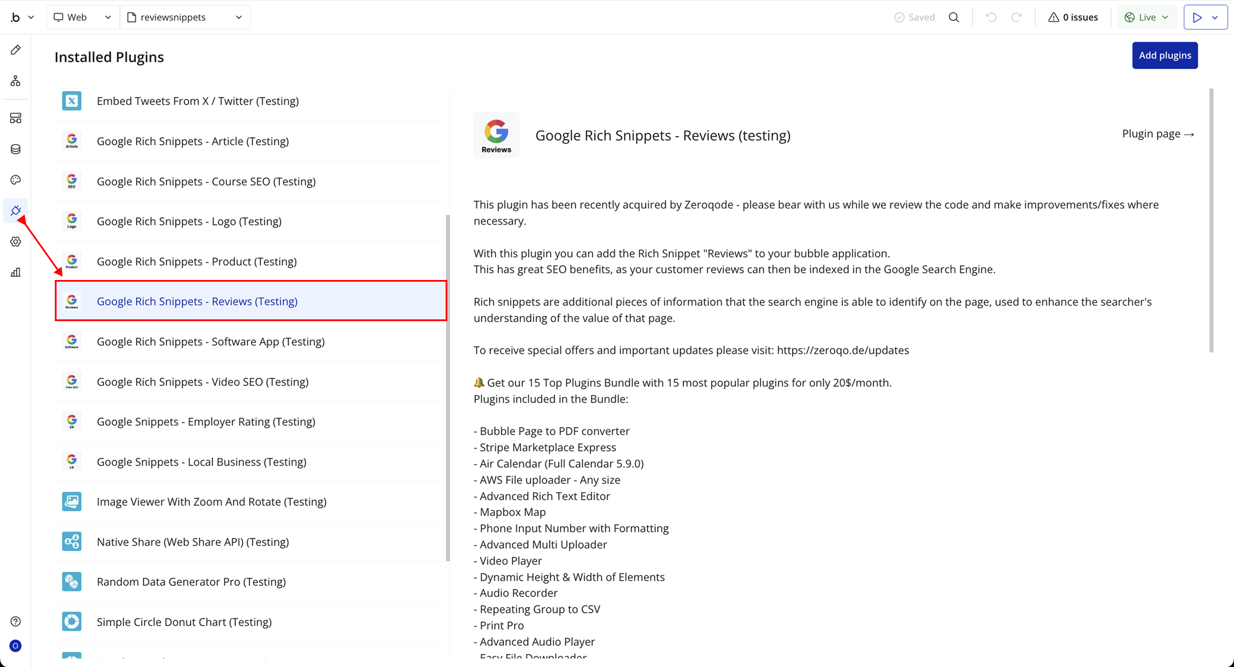Viewport: 1234px width, 667px height.
Task: Click the Add plugins button
Action: pos(1165,56)
